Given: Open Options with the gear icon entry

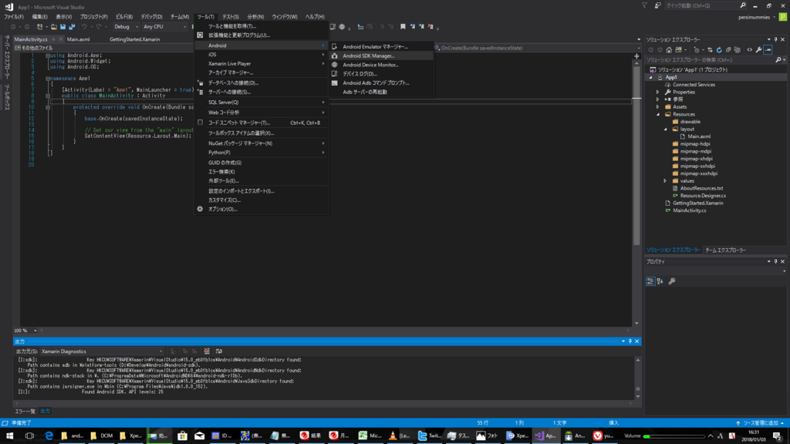Looking at the screenshot, I should pyautogui.click(x=261, y=209).
